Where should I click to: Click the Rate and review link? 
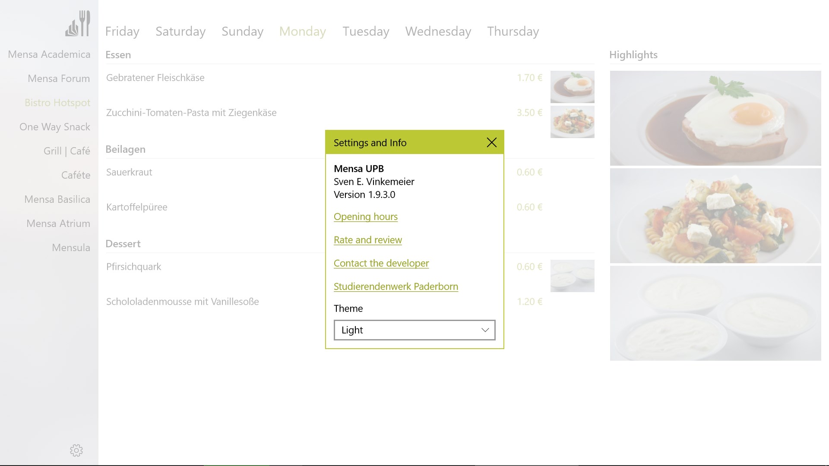click(367, 240)
